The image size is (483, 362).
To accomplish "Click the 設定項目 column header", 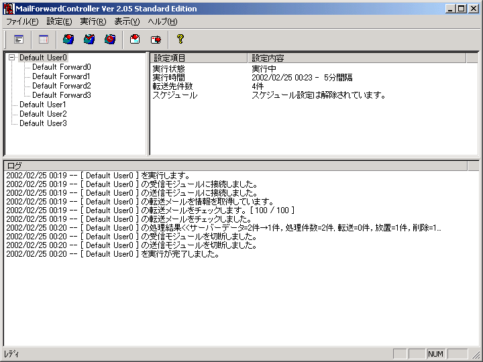I will pyautogui.click(x=199, y=58).
